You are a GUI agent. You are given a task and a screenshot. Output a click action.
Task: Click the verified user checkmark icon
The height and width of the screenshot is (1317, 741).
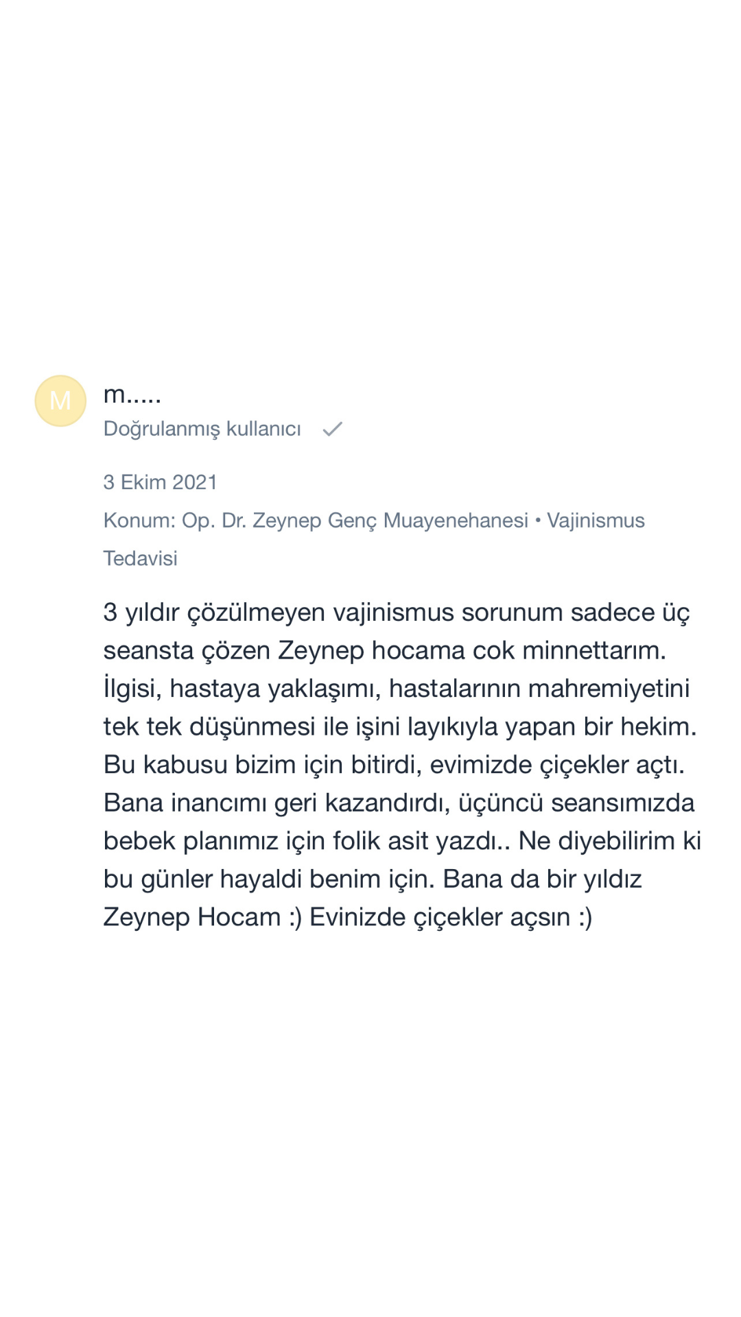(x=333, y=429)
